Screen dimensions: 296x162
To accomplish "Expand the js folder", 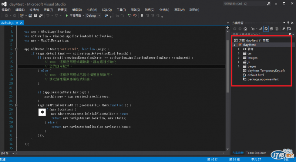I will point(239,62).
